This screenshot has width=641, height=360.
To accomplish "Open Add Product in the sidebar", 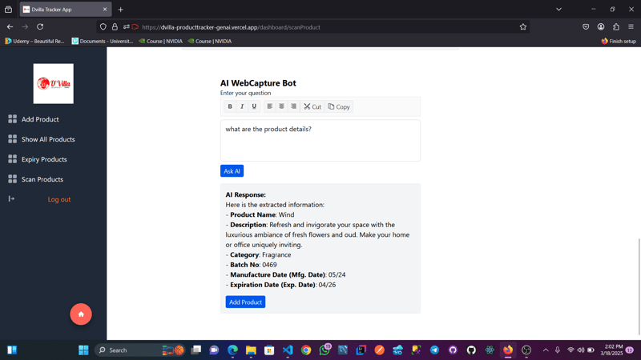I will pos(40,119).
